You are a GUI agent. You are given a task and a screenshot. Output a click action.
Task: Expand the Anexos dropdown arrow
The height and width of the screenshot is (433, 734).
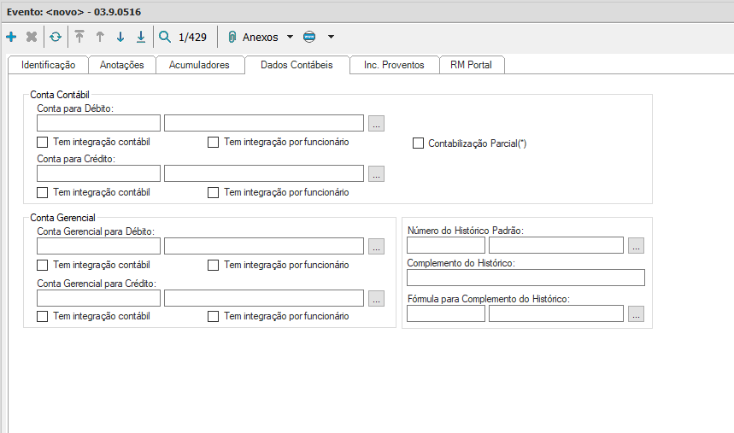click(x=290, y=37)
